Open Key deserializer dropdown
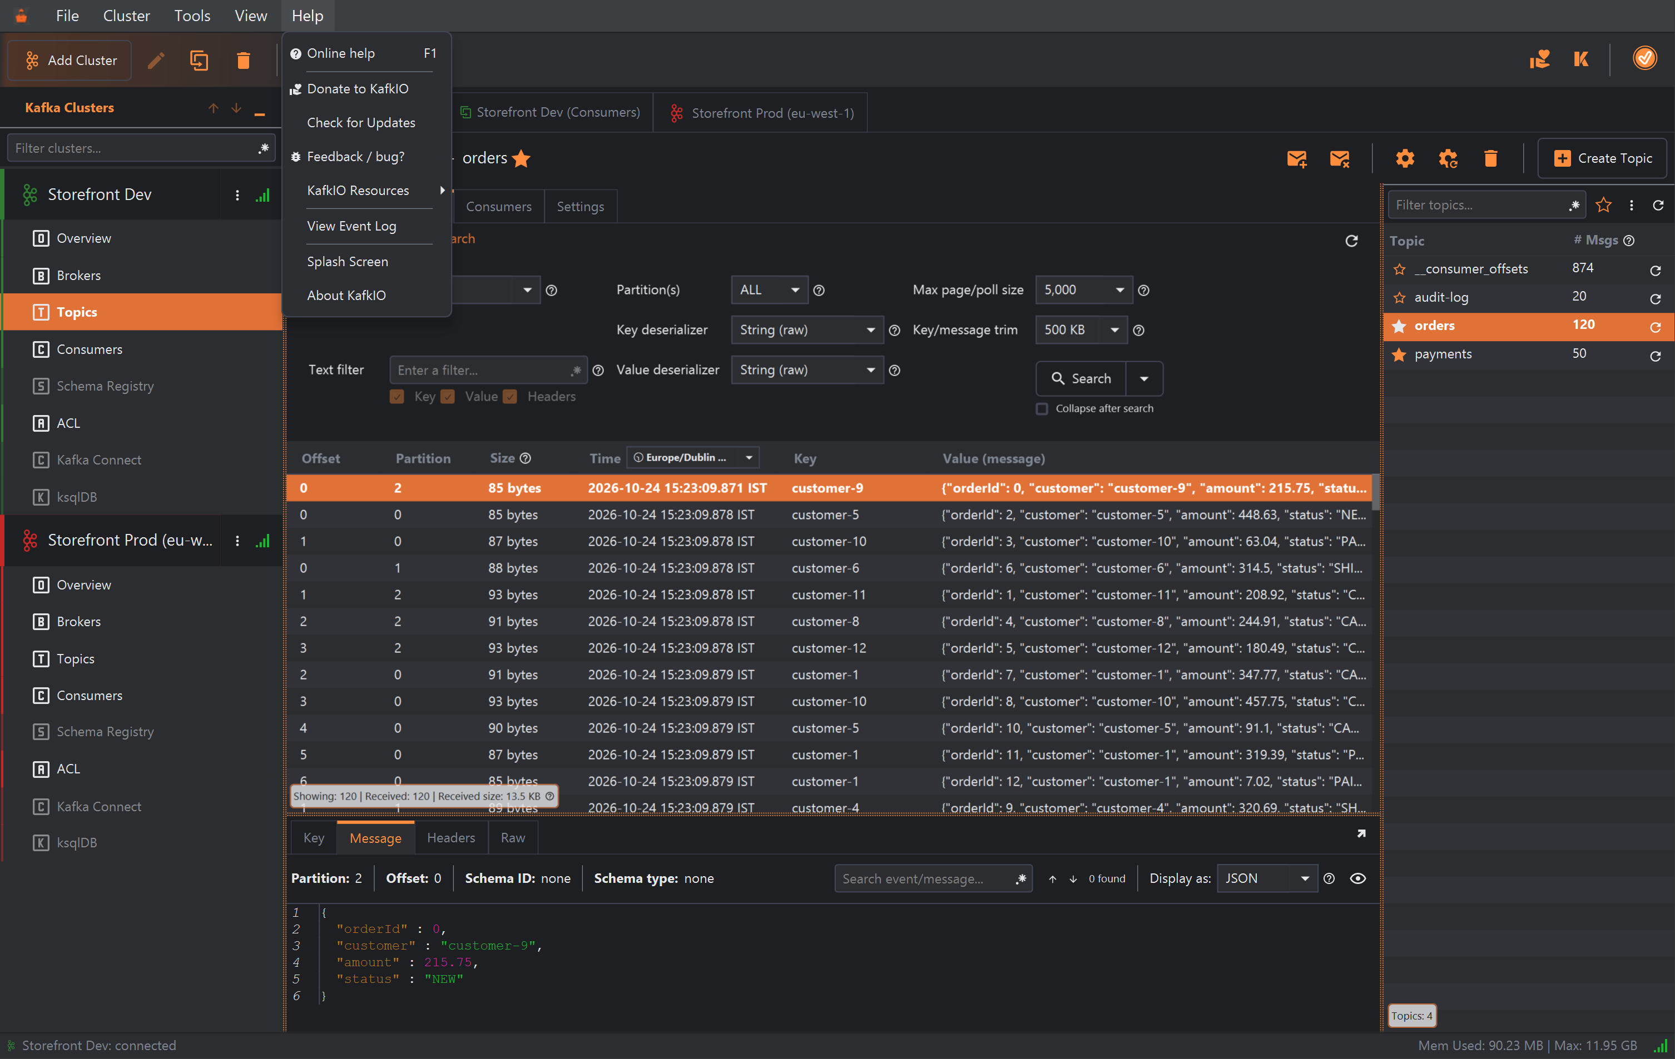Viewport: 1675px width, 1059px height. (x=807, y=330)
